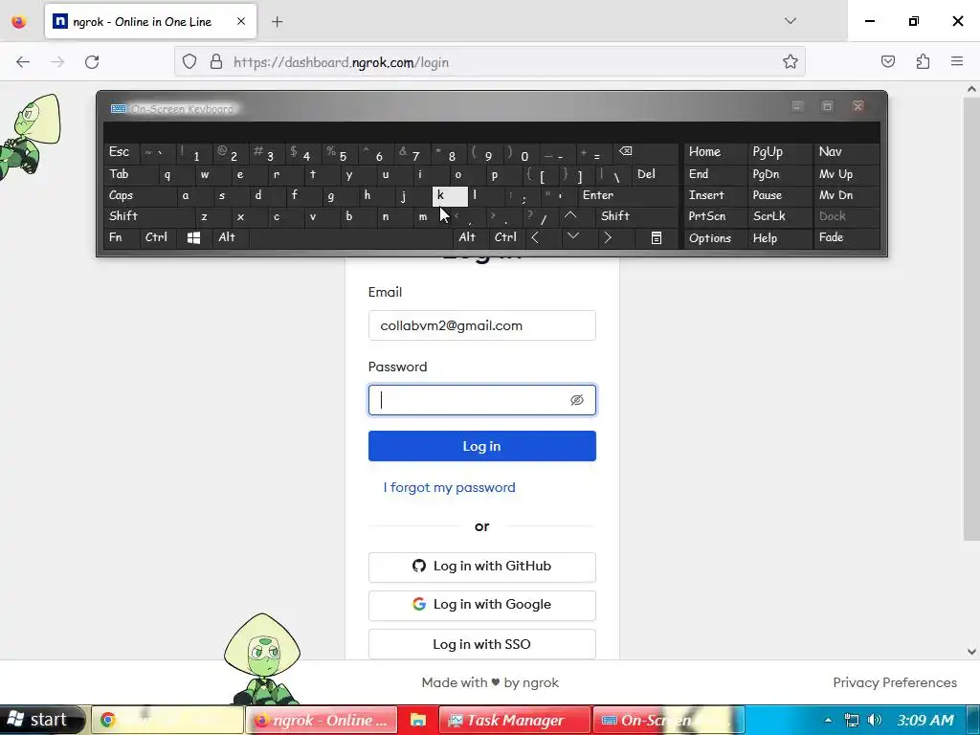
Task: Click the Help key on the on-screen keyboard
Action: (779, 238)
